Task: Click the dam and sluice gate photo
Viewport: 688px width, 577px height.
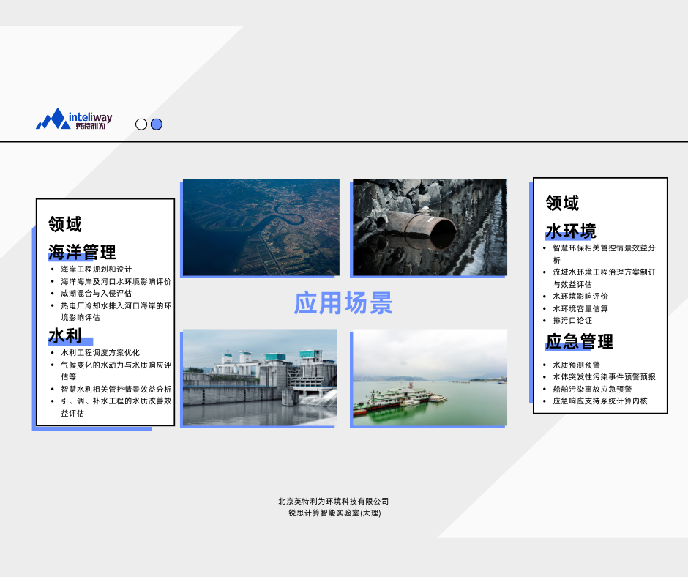Action: tap(260, 376)
